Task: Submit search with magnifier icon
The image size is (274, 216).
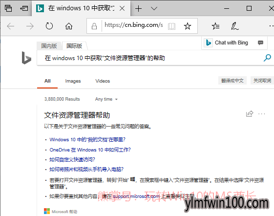Action: (267, 58)
